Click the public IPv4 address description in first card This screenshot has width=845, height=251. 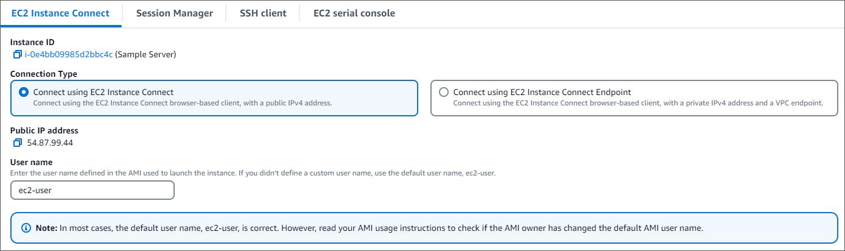tap(183, 103)
